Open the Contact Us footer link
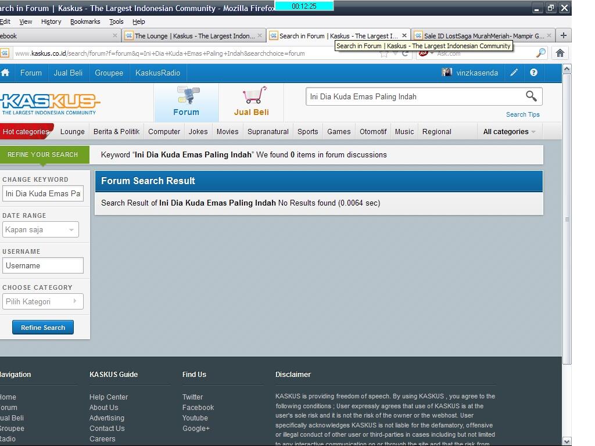 (107, 428)
